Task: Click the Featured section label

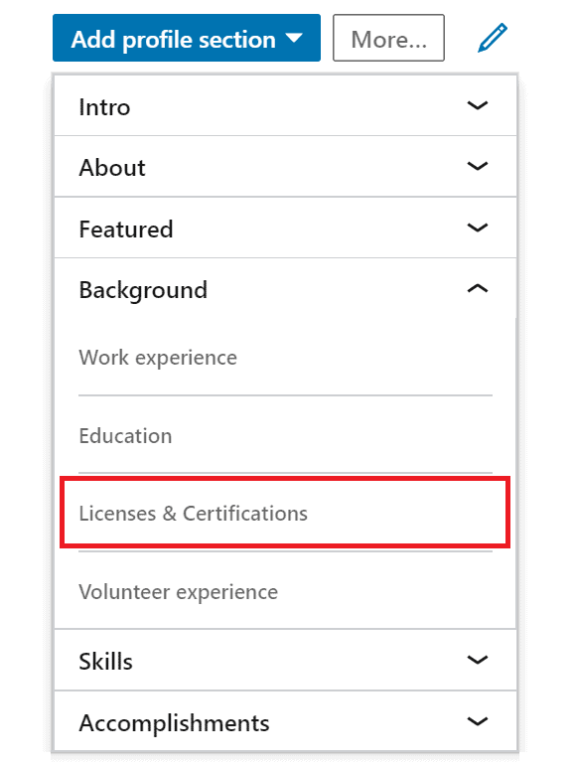Action: (x=126, y=230)
